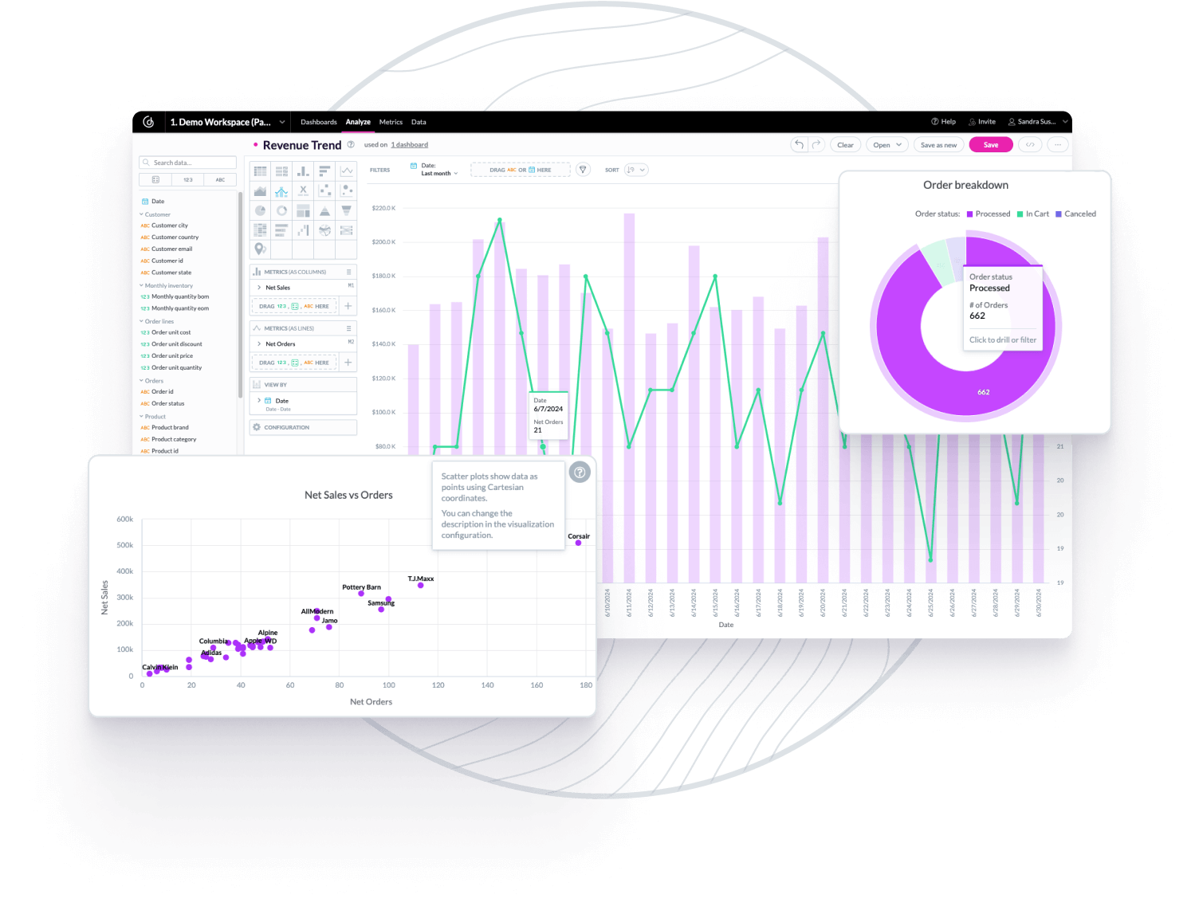Click the help icon next to Revenue Trend
The height and width of the screenshot is (914, 1199).
point(351,144)
